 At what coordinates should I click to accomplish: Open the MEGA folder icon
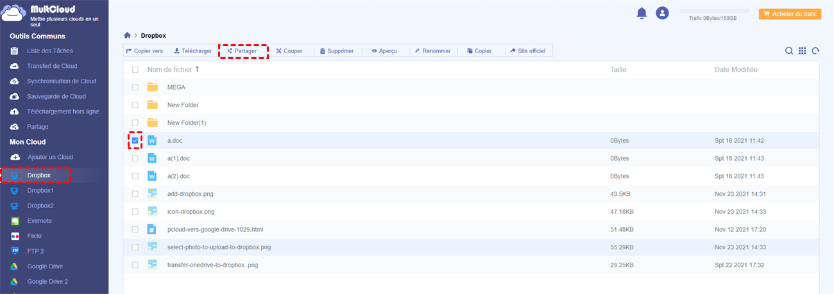click(152, 87)
